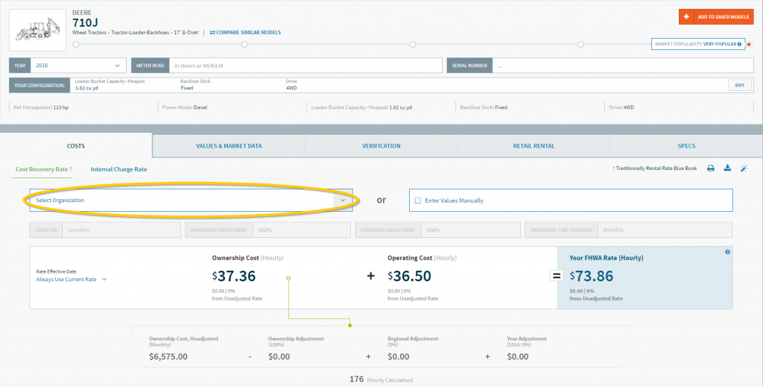Click the $6,575.00 unadjusted ownership cost
This screenshot has width=763, height=387.
coord(168,357)
